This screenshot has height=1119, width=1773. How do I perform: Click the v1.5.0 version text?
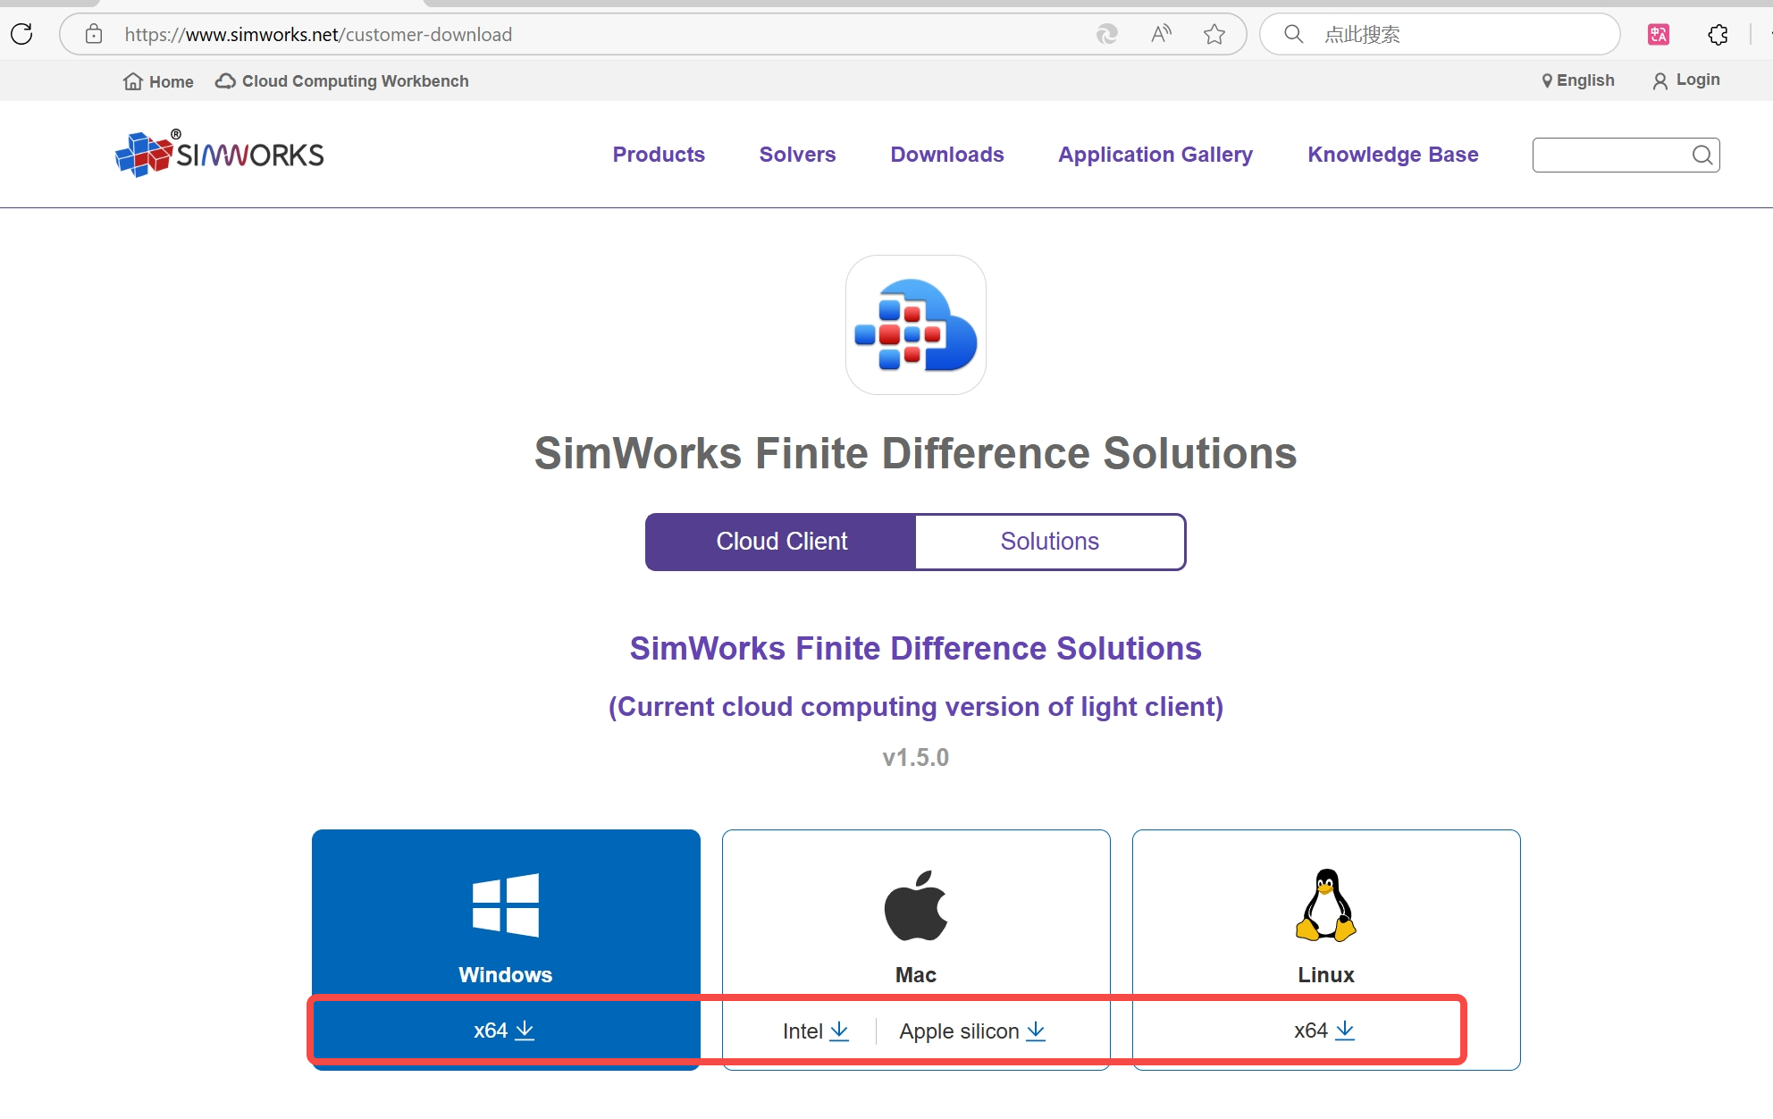(916, 757)
